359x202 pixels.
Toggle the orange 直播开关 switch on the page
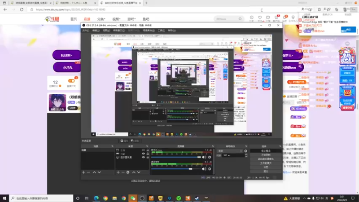click(x=71, y=81)
